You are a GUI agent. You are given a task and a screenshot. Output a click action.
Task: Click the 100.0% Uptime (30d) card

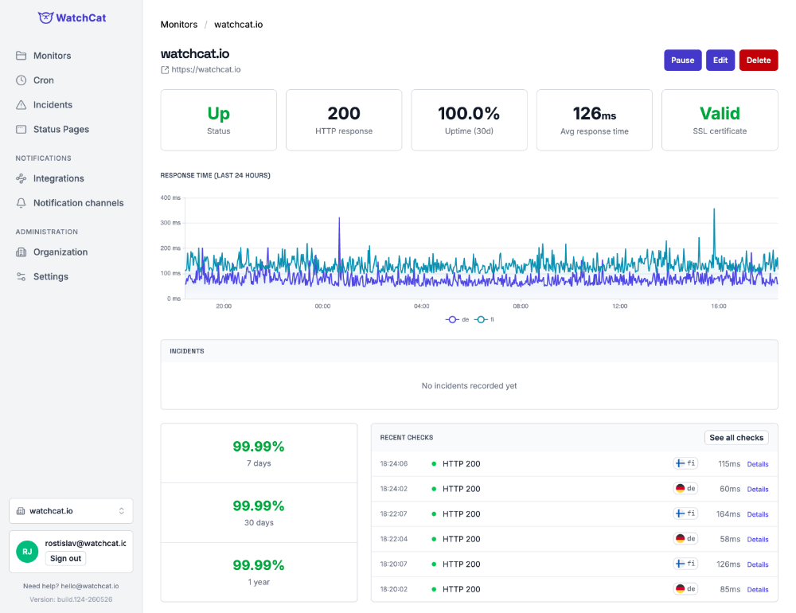pyautogui.click(x=469, y=120)
